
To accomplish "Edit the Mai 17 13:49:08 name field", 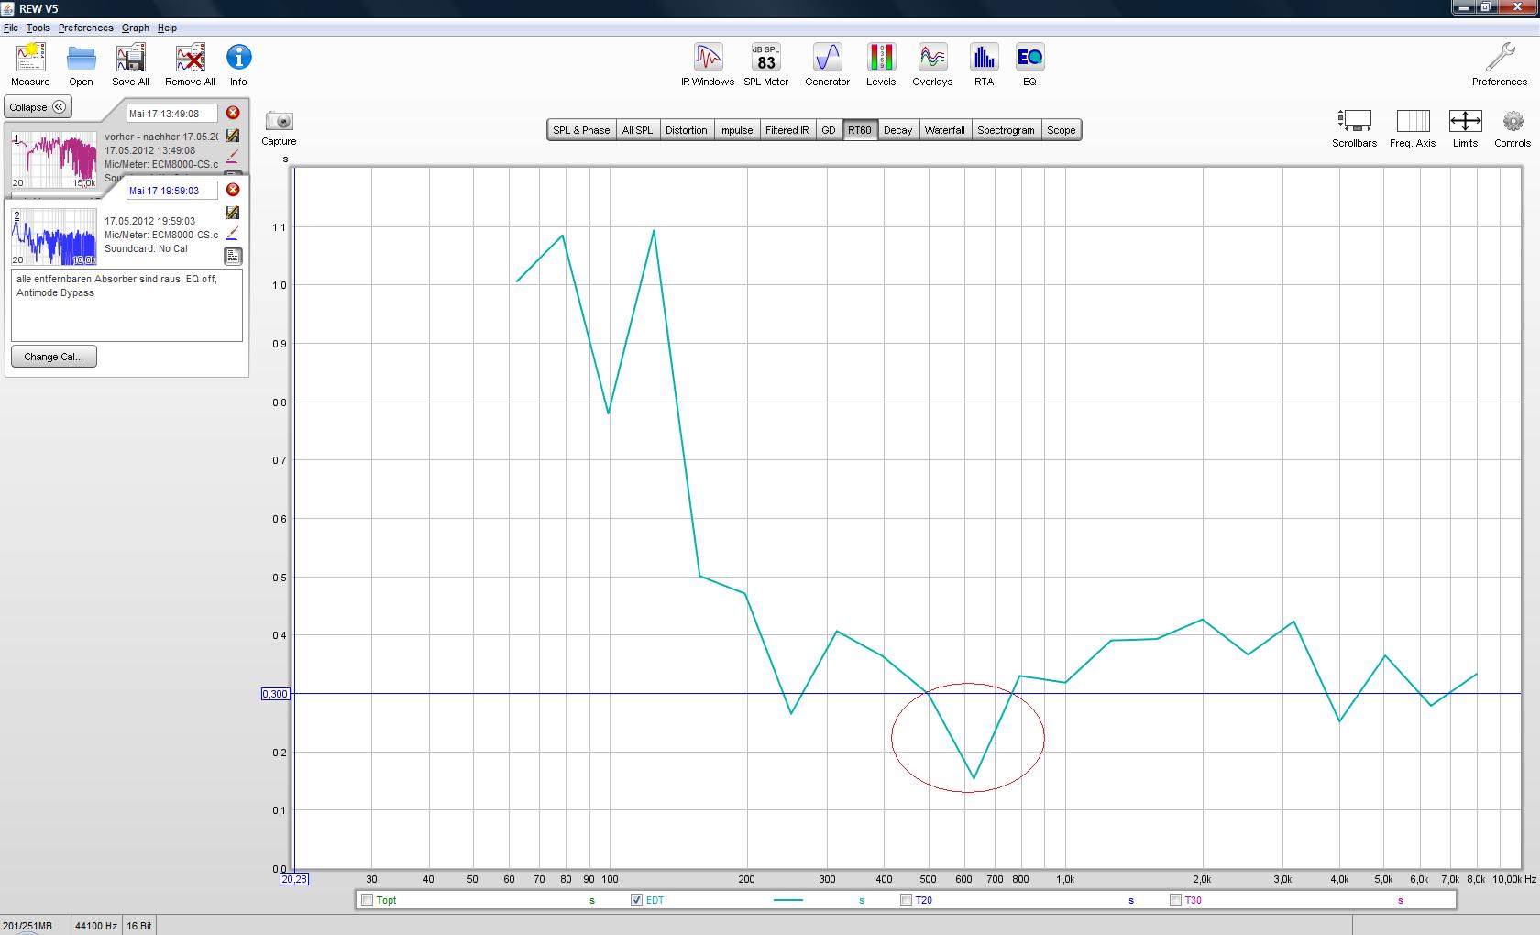I will pos(172,114).
